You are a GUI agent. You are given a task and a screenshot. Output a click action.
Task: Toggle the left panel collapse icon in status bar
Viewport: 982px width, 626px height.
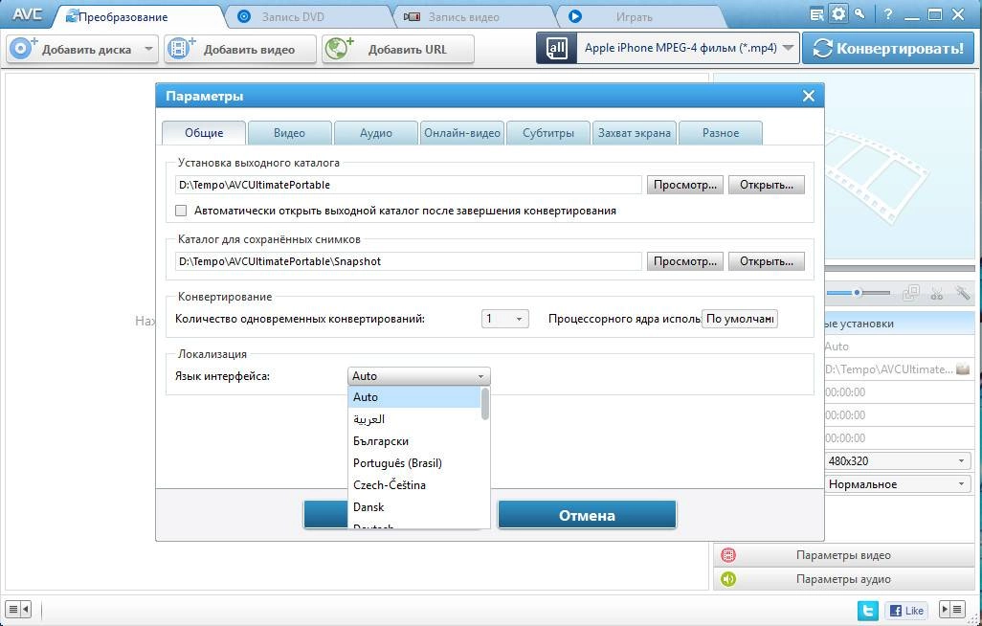pyautogui.click(x=19, y=609)
